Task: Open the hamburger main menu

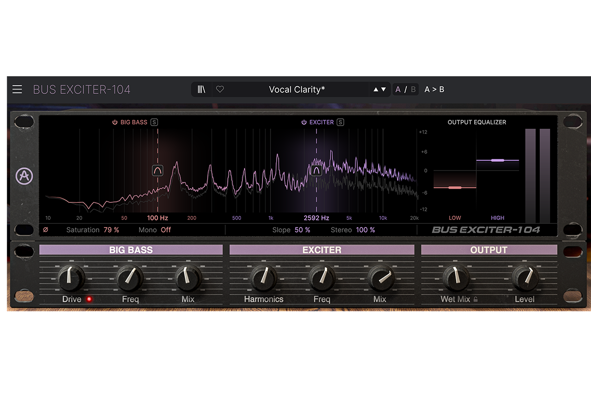Action: tap(17, 89)
